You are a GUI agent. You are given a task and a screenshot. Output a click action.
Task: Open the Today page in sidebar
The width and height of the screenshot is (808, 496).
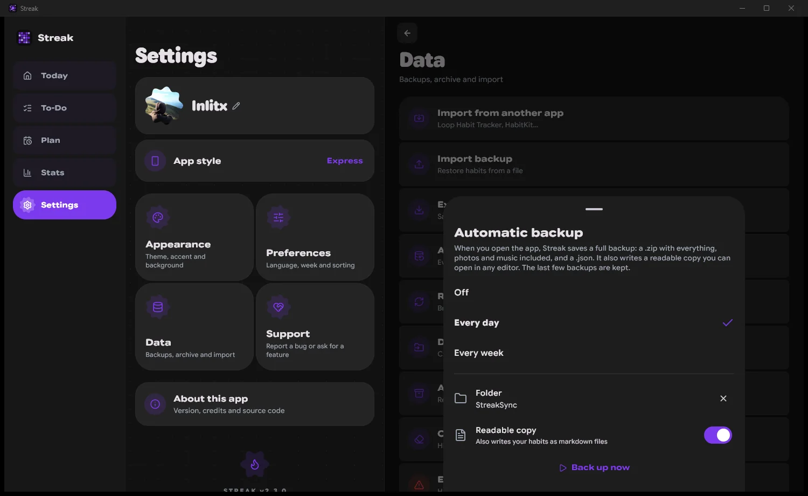click(x=65, y=75)
